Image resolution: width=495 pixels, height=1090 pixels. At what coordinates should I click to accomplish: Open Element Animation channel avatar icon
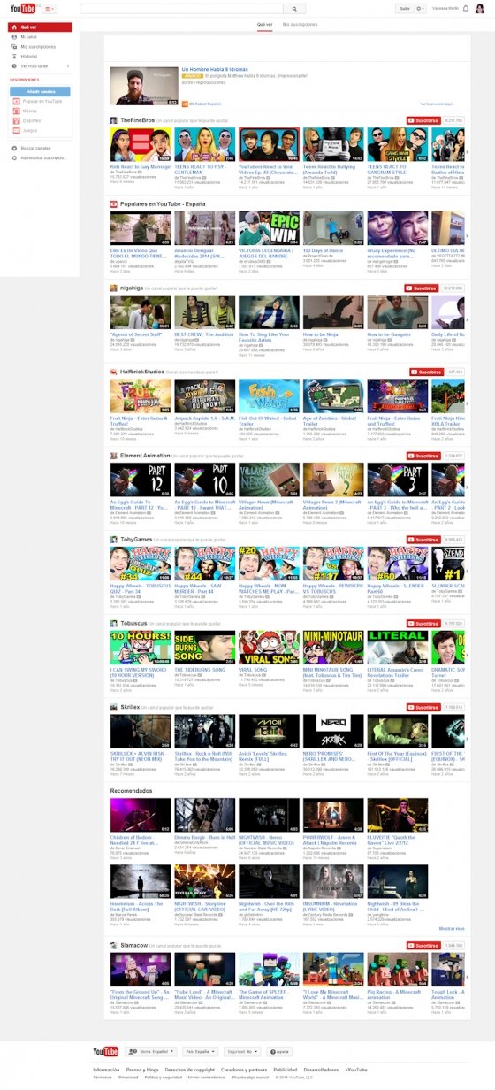tap(114, 455)
